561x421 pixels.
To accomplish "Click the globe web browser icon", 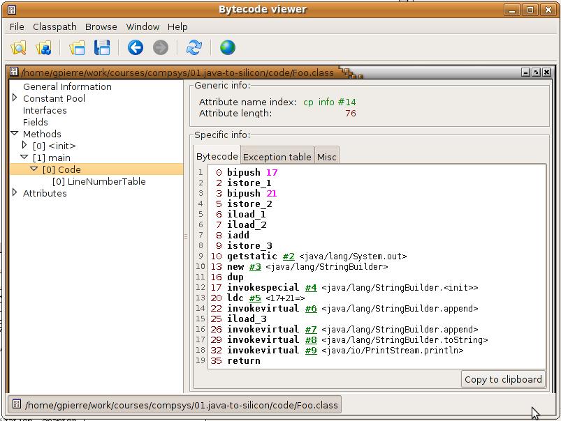I will (x=228, y=47).
